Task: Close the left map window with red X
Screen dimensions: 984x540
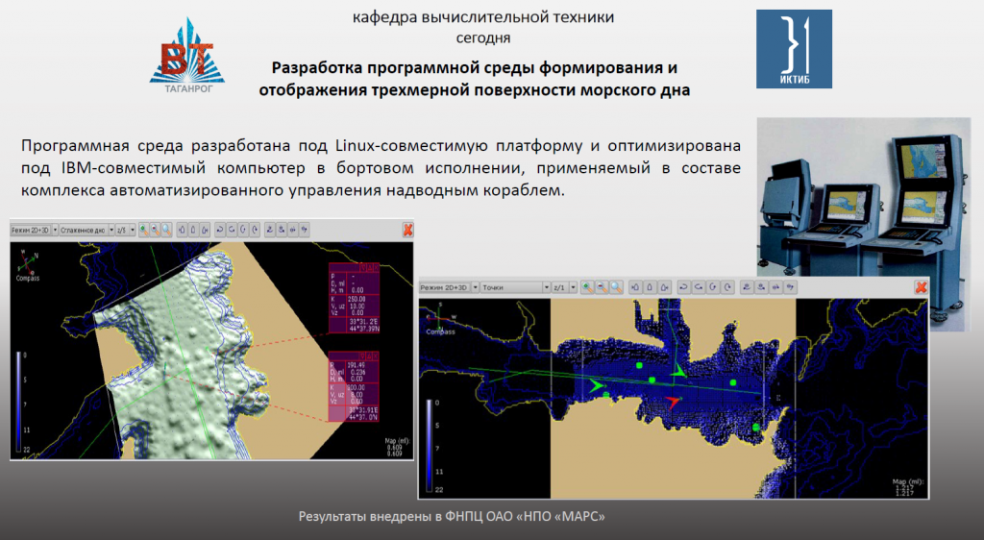Action: click(407, 231)
